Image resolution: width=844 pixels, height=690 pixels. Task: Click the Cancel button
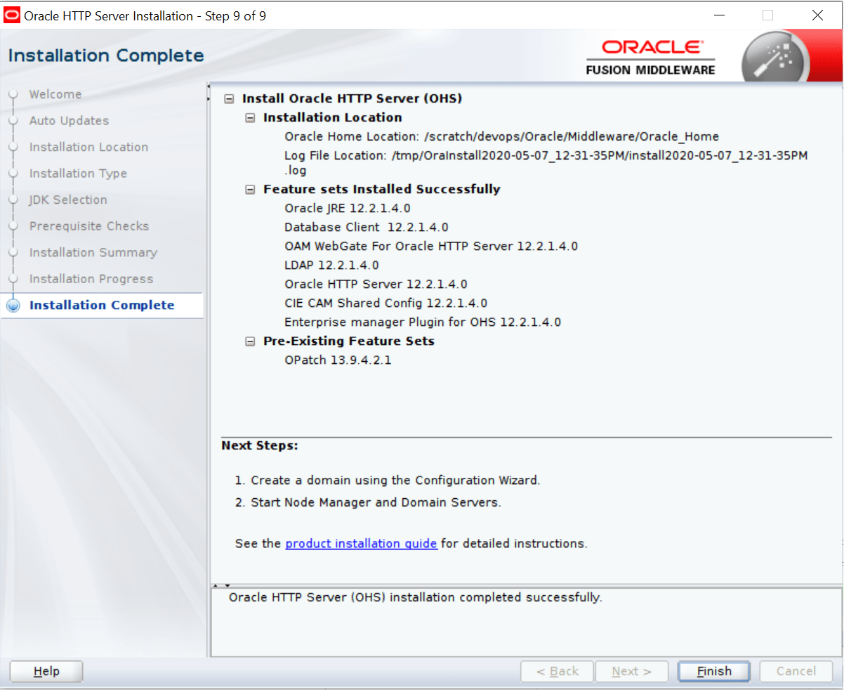coord(796,671)
